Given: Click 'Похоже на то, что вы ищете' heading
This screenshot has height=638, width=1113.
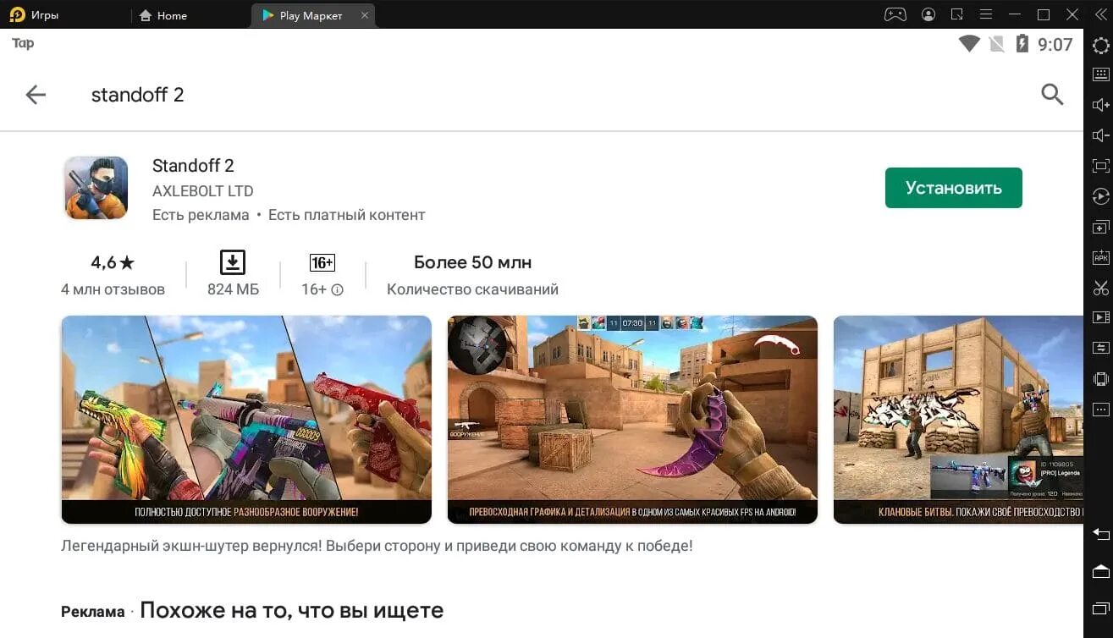Looking at the screenshot, I should pos(292,610).
